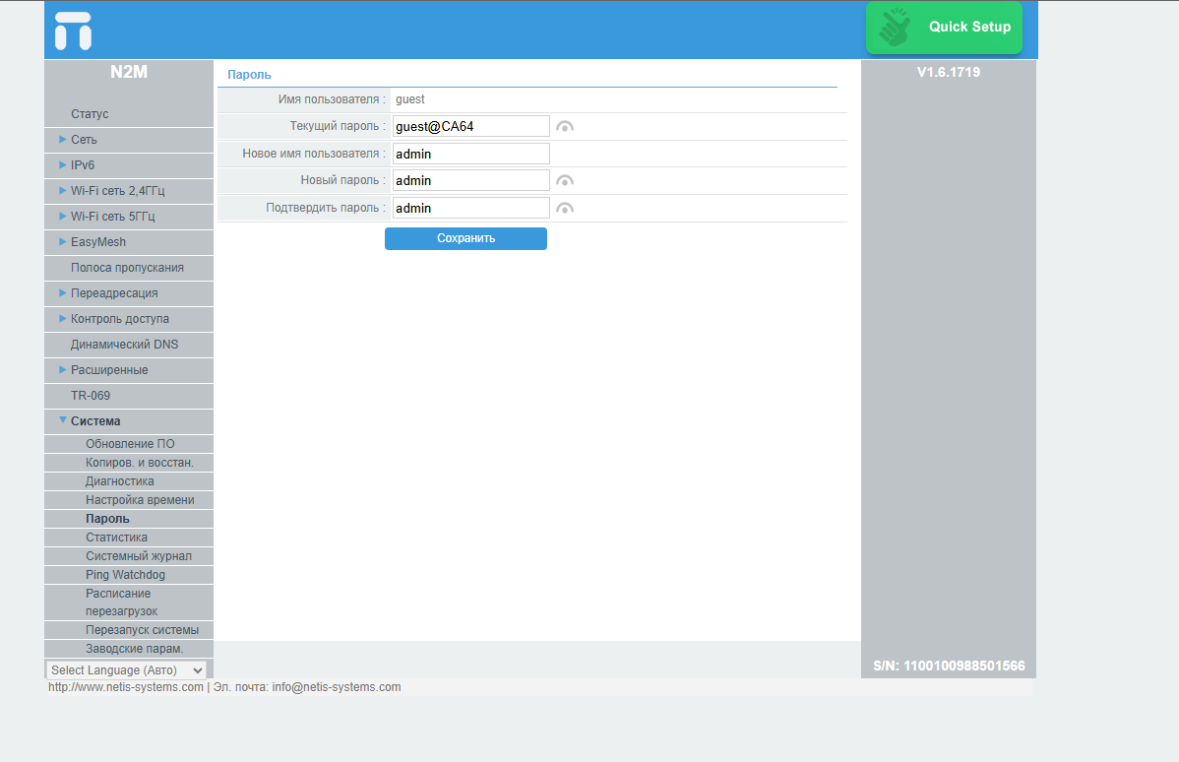Click the Сеть menu label

[x=84, y=140]
